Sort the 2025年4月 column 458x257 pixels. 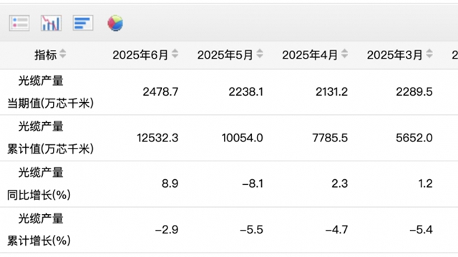pyautogui.click(x=345, y=54)
